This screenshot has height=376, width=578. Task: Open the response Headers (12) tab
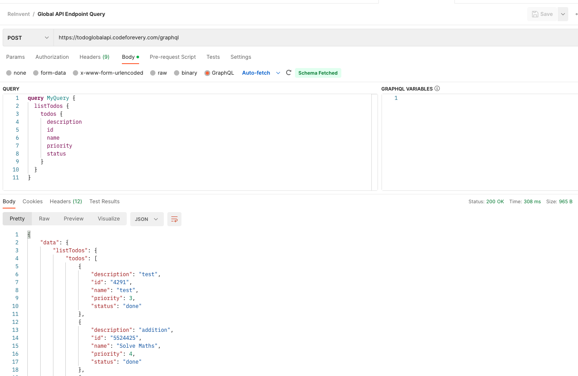click(66, 201)
